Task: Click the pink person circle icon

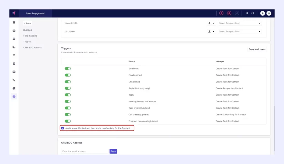Action: 229,13
